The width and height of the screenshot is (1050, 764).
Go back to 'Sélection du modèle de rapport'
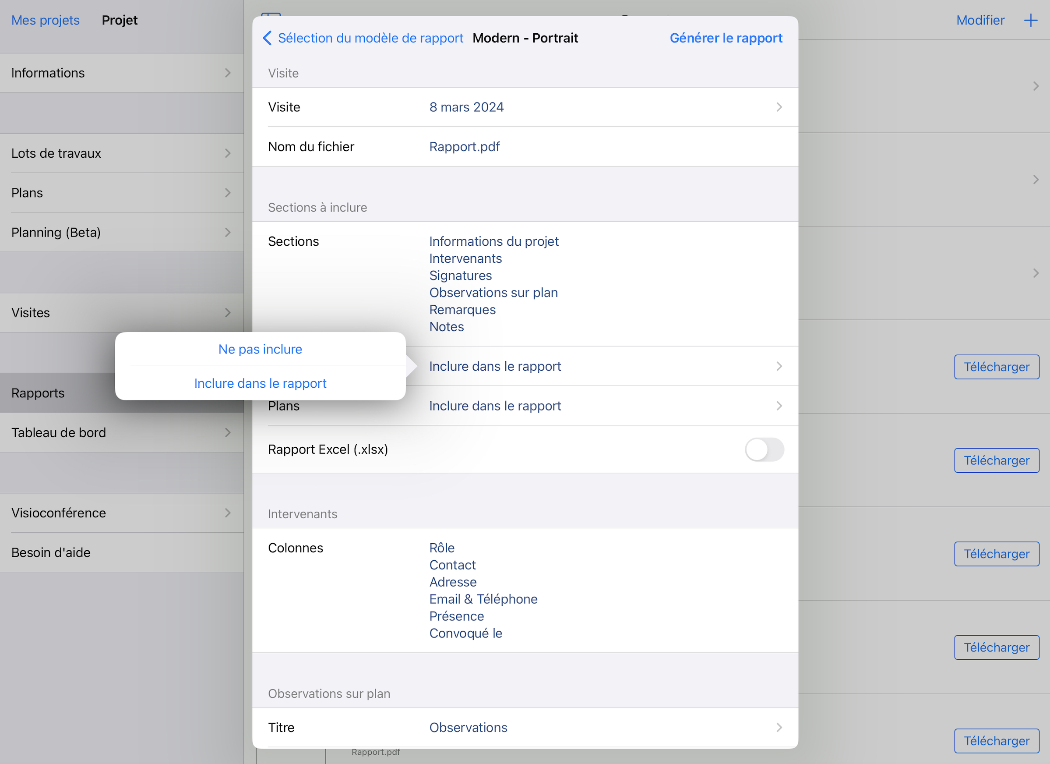tap(370, 38)
